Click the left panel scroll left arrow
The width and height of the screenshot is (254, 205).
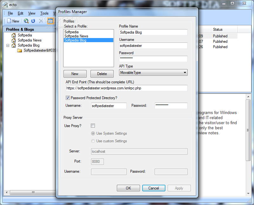click(7, 192)
